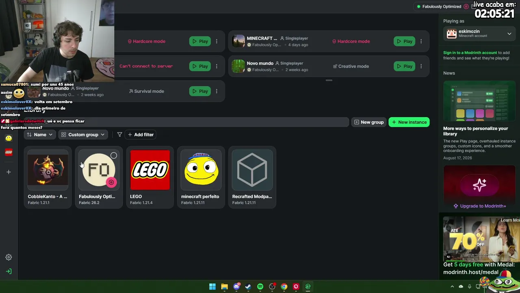Open settings gear in left sidebar
The width and height of the screenshot is (520, 293).
9,257
